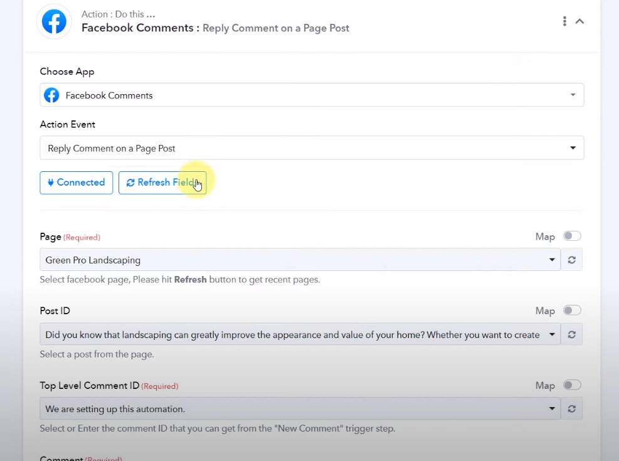
Task: Toggle the Map switch for Post ID
Action: (x=572, y=310)
